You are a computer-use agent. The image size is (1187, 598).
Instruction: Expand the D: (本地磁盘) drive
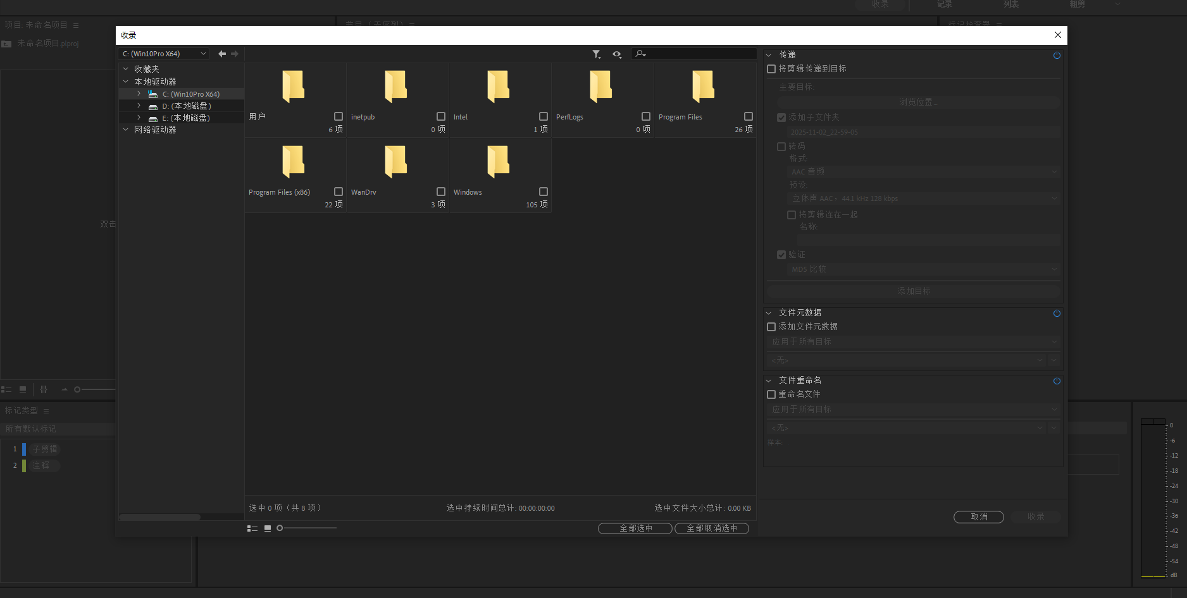138,106
